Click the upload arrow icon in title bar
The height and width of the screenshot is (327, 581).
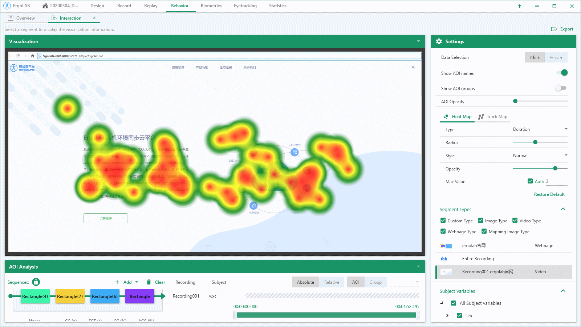[519, 6]
